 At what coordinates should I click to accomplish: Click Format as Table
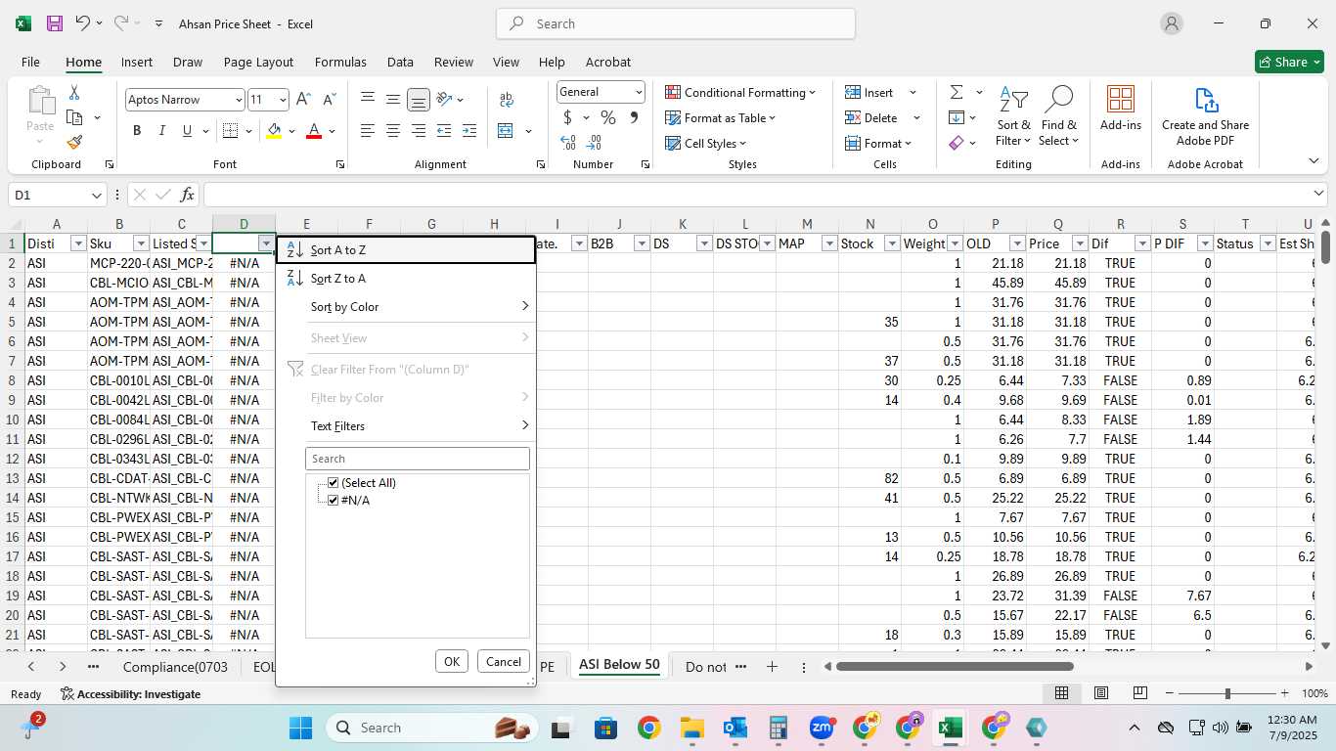click(x=721, y=117)
